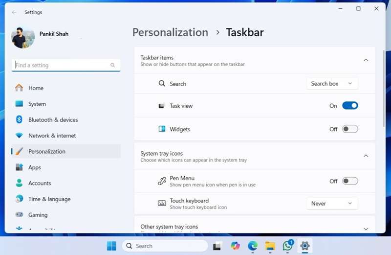
Task: Open the Search box dropdown
Action: pyautogui.click(x=332, y=84)
